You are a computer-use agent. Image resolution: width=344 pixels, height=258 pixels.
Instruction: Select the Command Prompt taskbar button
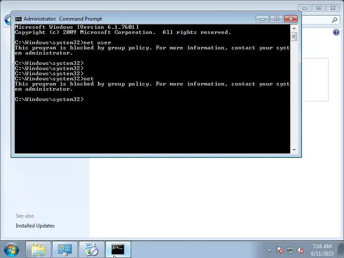(x=118, y=250)
